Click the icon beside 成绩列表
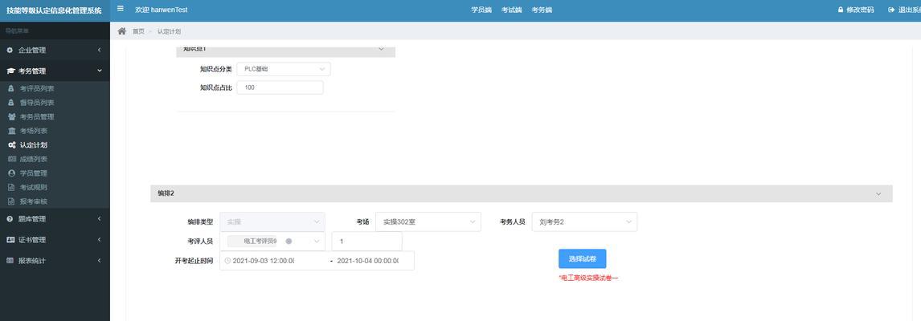 [11, 159]
